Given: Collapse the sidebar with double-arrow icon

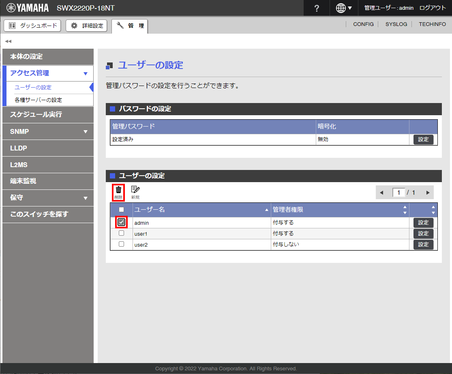Looking at the screenshot, I should tap(8, 41).
